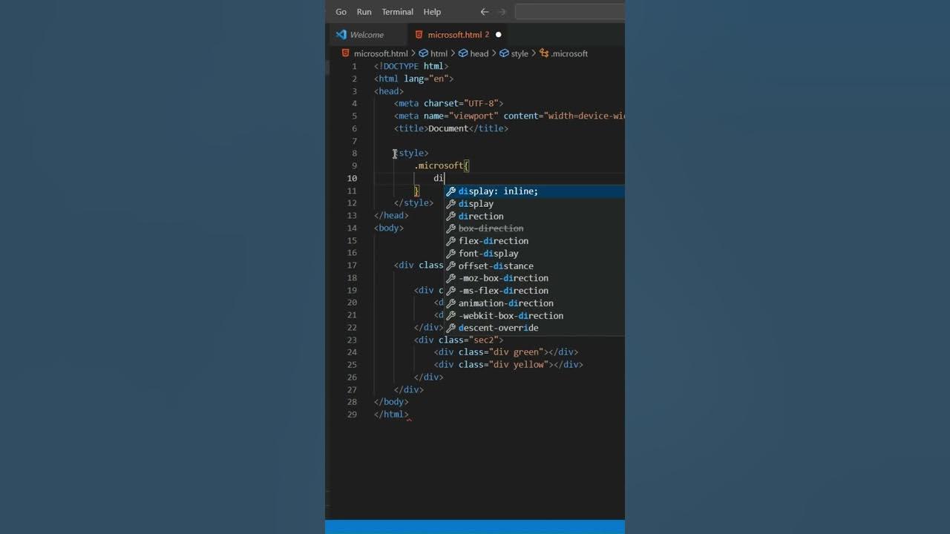Image resolution: width=950 pixels, height=534 pixels.
Task: Choose 'display' autocomplete suggestion
Action: point(534,204)
